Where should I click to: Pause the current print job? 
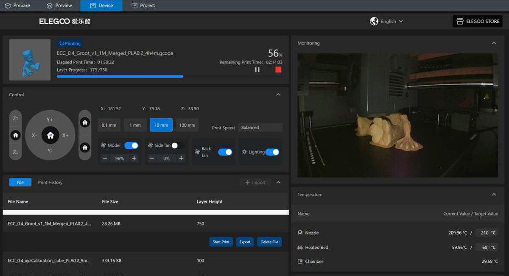click(x=257, y=70)
